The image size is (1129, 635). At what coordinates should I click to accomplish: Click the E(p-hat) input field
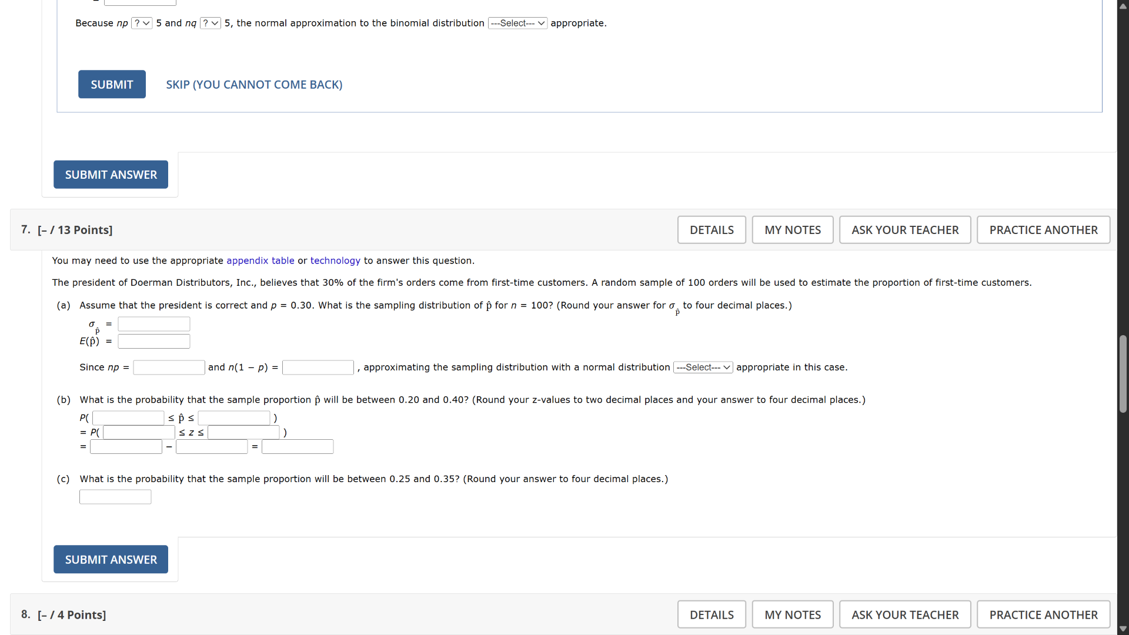(x=153, y=341)
